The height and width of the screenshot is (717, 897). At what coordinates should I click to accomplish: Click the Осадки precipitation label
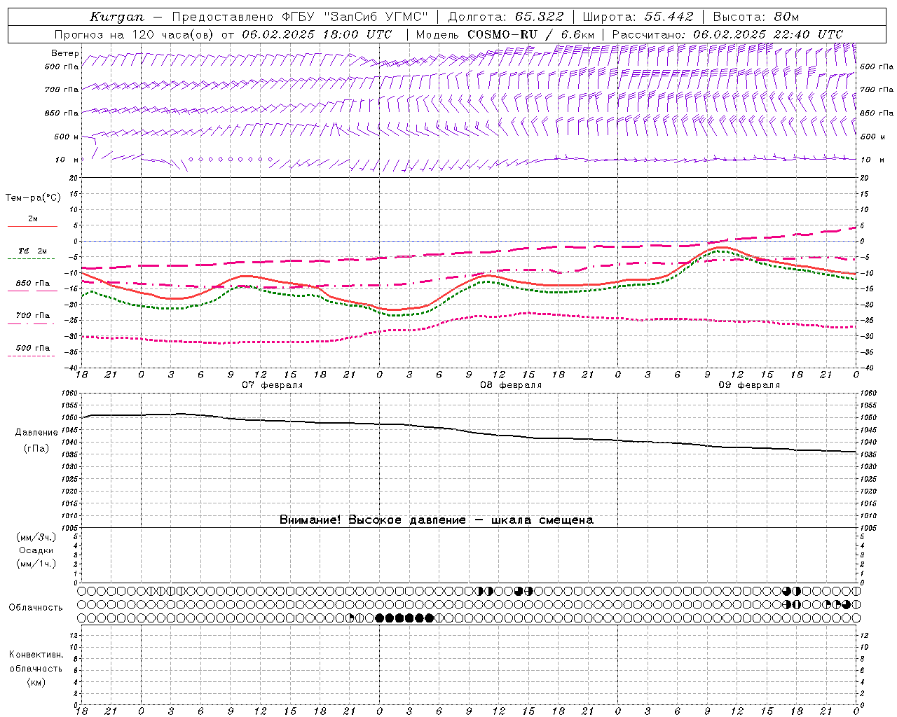click(x=36, y=550)
